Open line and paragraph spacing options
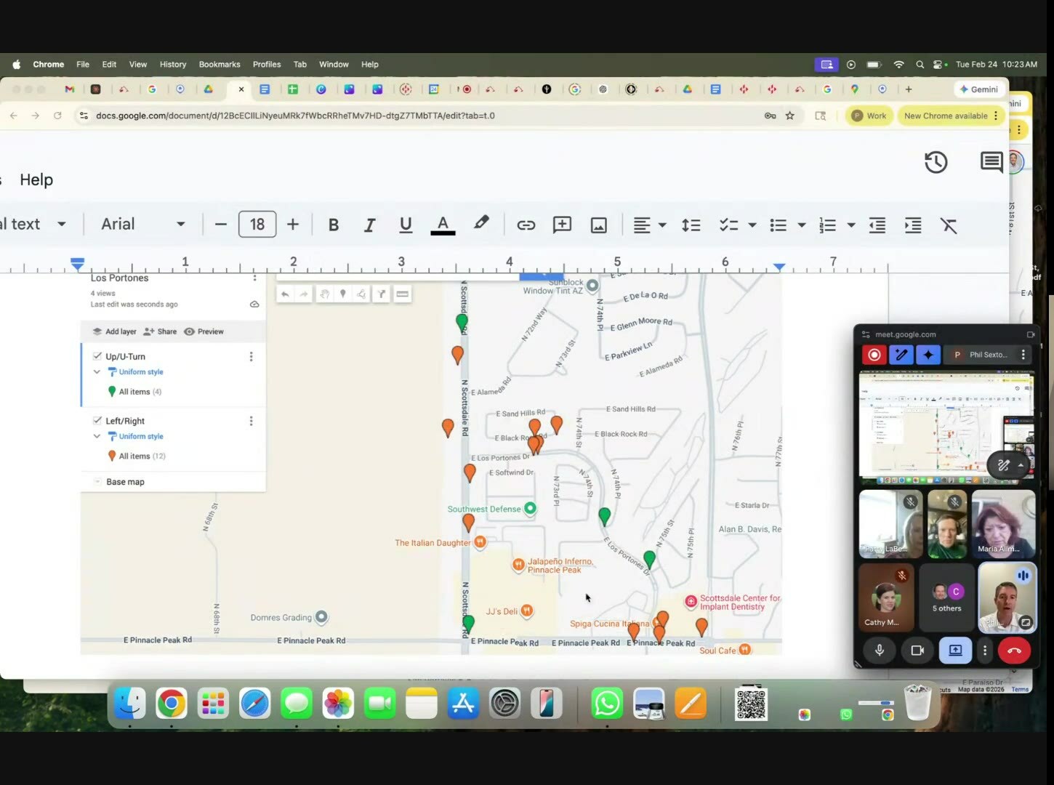Screen dimensions: 1054x785 point(691,225)
